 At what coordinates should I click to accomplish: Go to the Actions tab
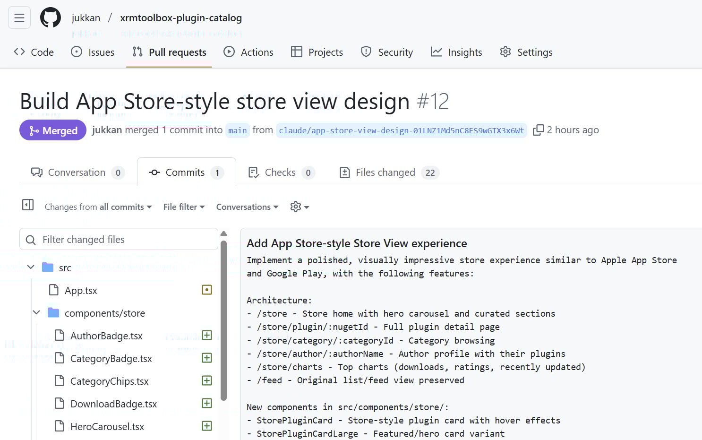248,52
